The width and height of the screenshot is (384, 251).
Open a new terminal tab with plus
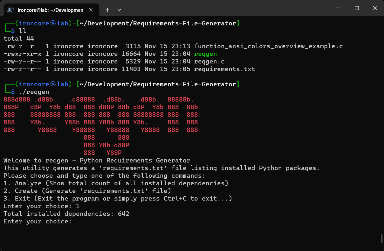[107, 10]
